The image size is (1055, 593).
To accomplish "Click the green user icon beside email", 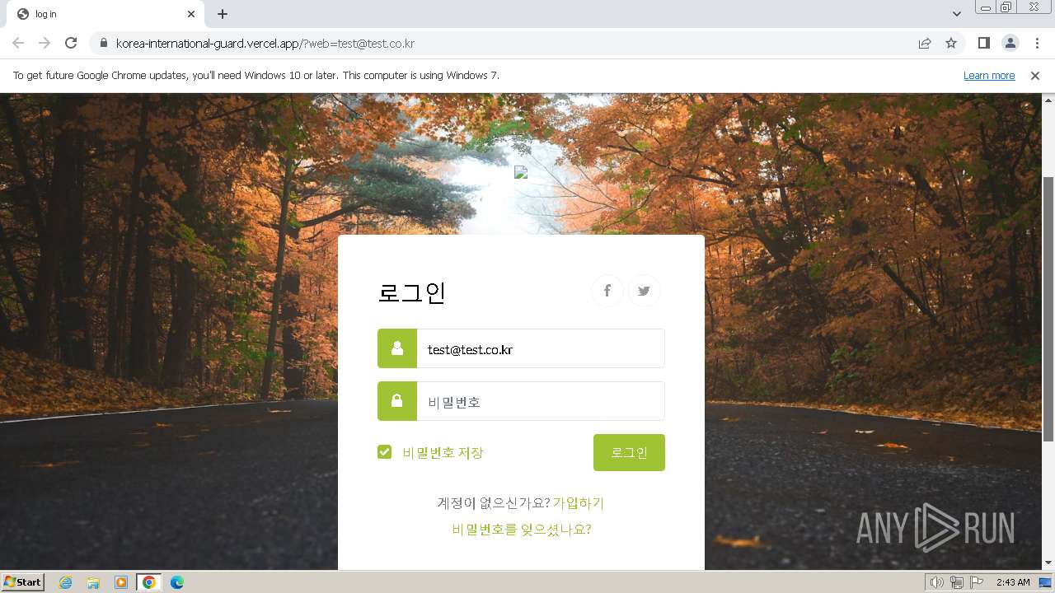I will coord(397,348).
